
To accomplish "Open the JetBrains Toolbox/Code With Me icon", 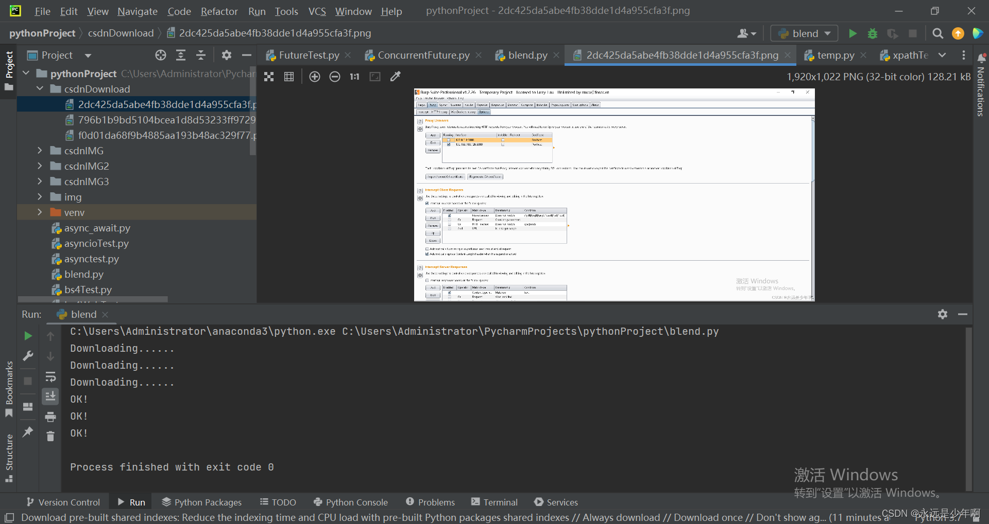I will pyautogui.click(x=977, y=33).
